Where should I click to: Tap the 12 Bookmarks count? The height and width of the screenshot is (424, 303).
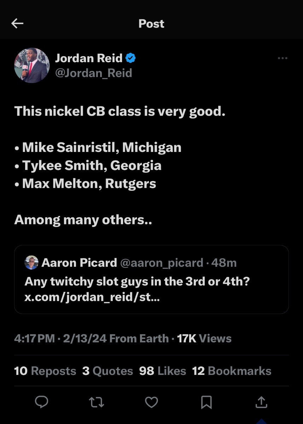click(x=232, y=371)
